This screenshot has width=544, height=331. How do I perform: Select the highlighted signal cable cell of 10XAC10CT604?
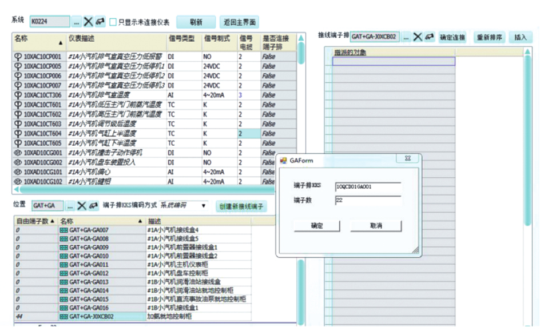point(249,133)
